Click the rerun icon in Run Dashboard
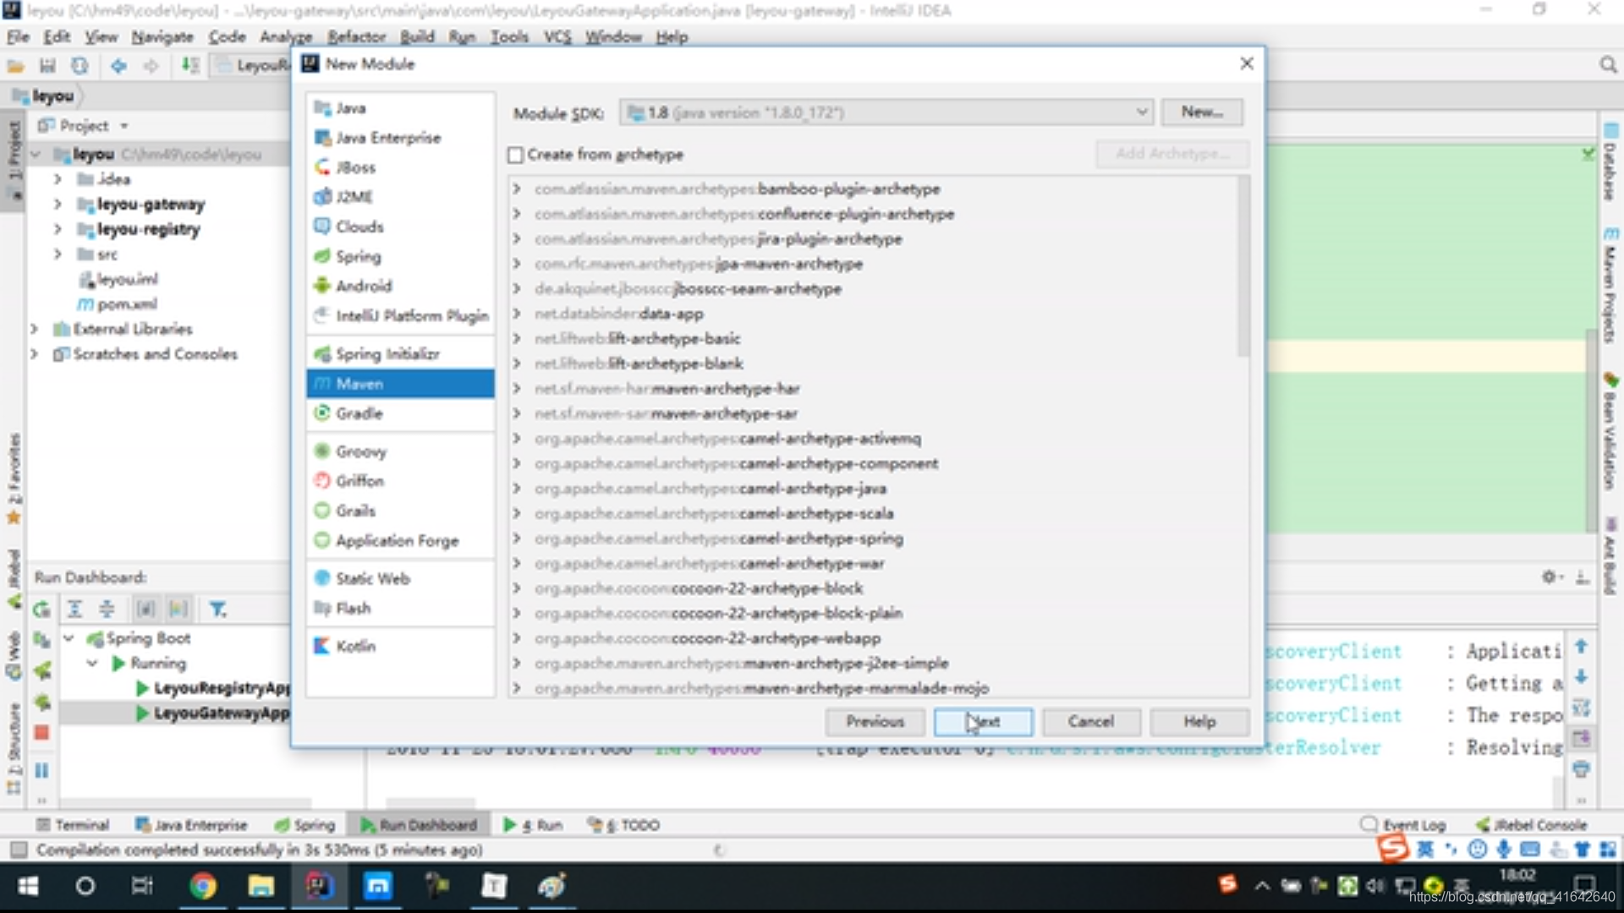The image size is (1624, 913). (x=41, y=610)
